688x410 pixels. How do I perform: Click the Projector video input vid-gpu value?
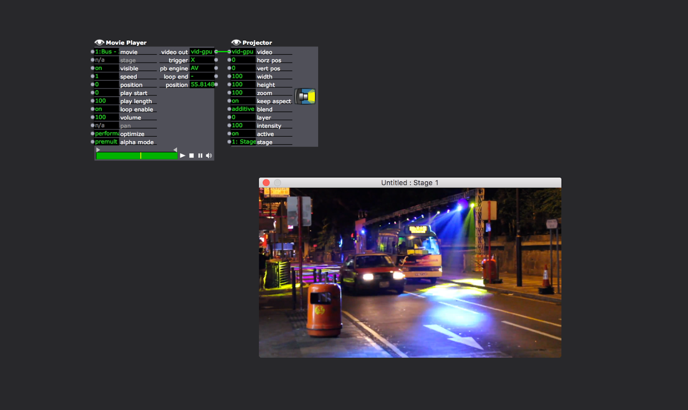(243, 52)
